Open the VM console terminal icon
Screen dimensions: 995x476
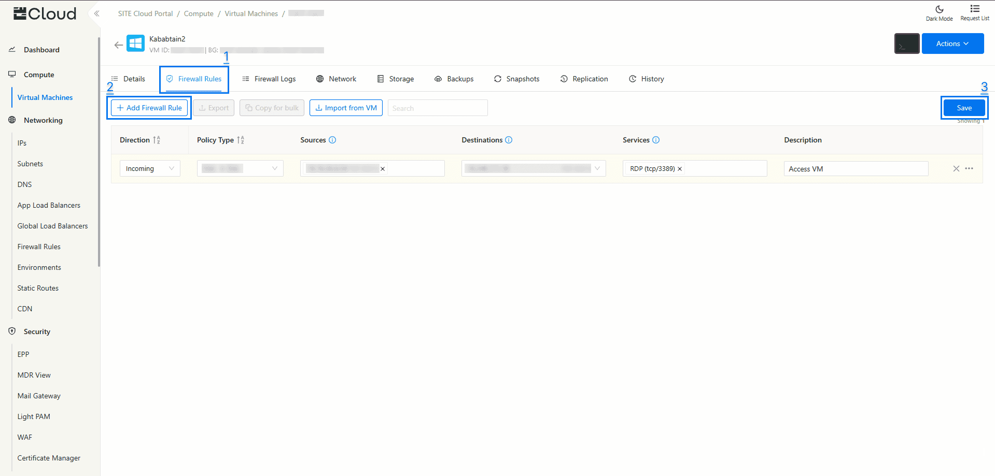coord(906,44)
